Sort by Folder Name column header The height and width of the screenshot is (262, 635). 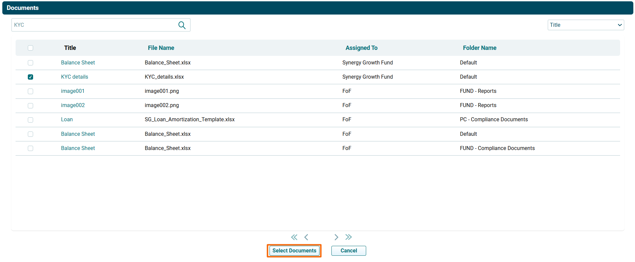coord(479,48)
